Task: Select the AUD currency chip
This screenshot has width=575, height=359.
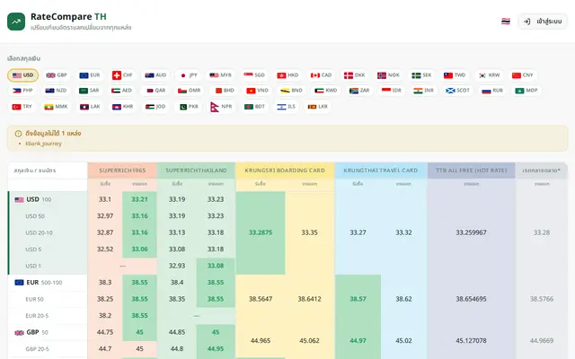Action: [155, 75]
